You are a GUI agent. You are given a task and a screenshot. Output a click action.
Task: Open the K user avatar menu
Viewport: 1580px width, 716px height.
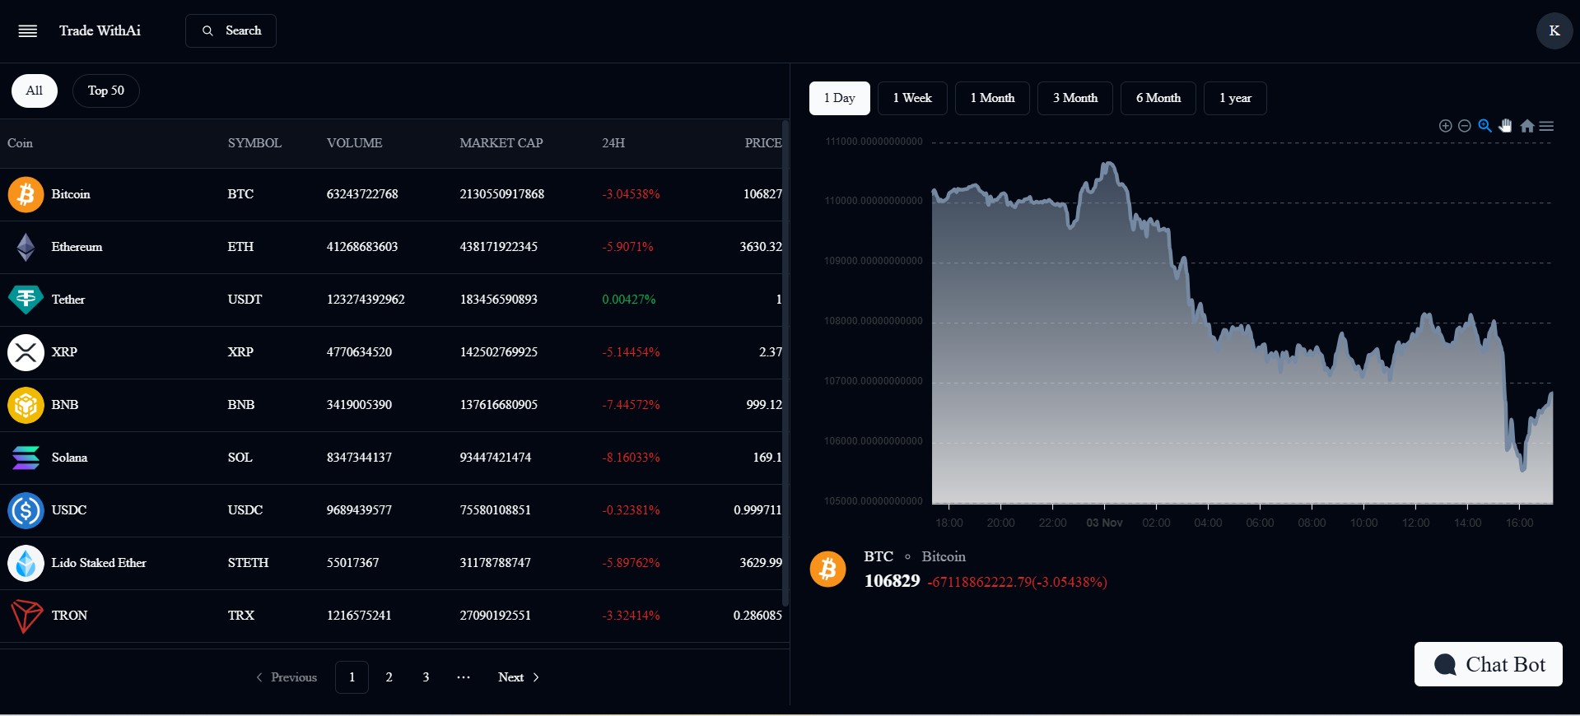[x=1554, y=30]
